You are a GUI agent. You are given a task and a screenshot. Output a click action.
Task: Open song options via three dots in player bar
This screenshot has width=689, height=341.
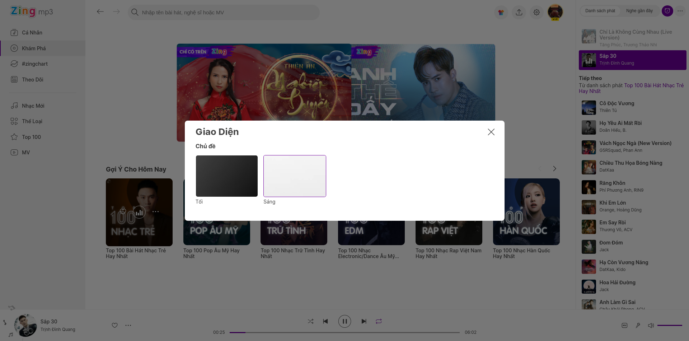coord(128,325)
